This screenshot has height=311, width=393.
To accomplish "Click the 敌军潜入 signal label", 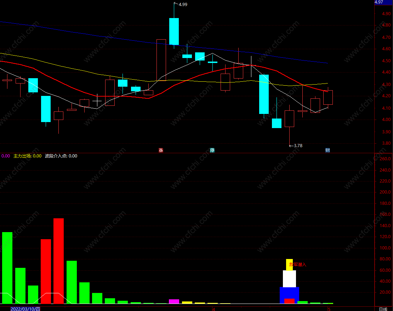I will pyautogui.click(x=298, y=264).
